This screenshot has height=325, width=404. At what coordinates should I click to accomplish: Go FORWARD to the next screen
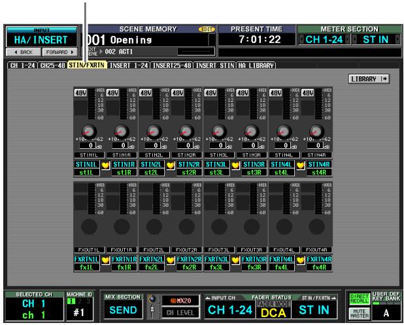[x=59, y=52]
